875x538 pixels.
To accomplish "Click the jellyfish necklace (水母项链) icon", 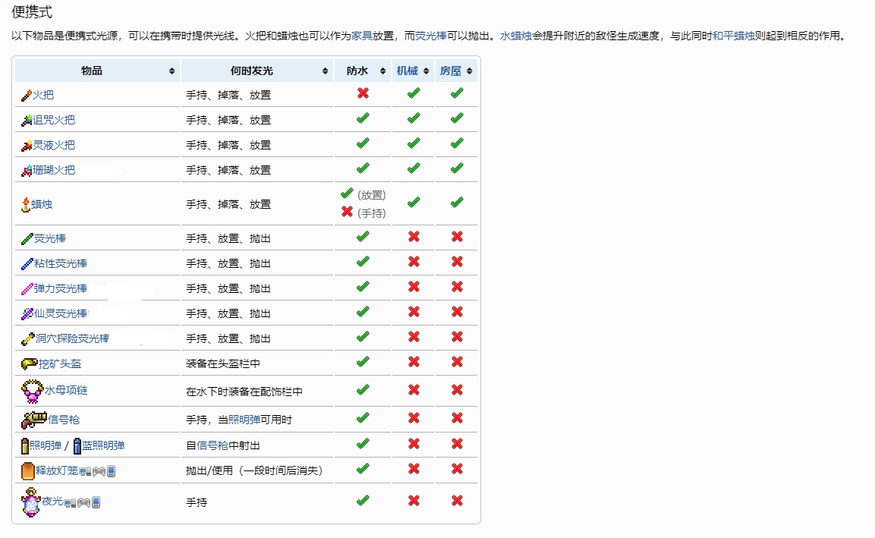I will point(32,391).
